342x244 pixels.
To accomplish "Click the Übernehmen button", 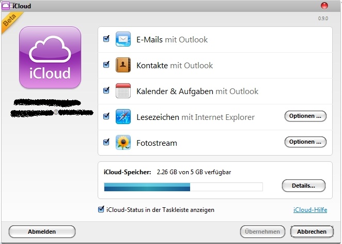I will [262, 232].
